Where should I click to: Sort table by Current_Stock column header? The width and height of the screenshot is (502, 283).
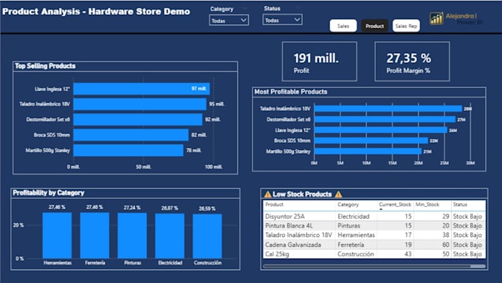tap(395, 205)
